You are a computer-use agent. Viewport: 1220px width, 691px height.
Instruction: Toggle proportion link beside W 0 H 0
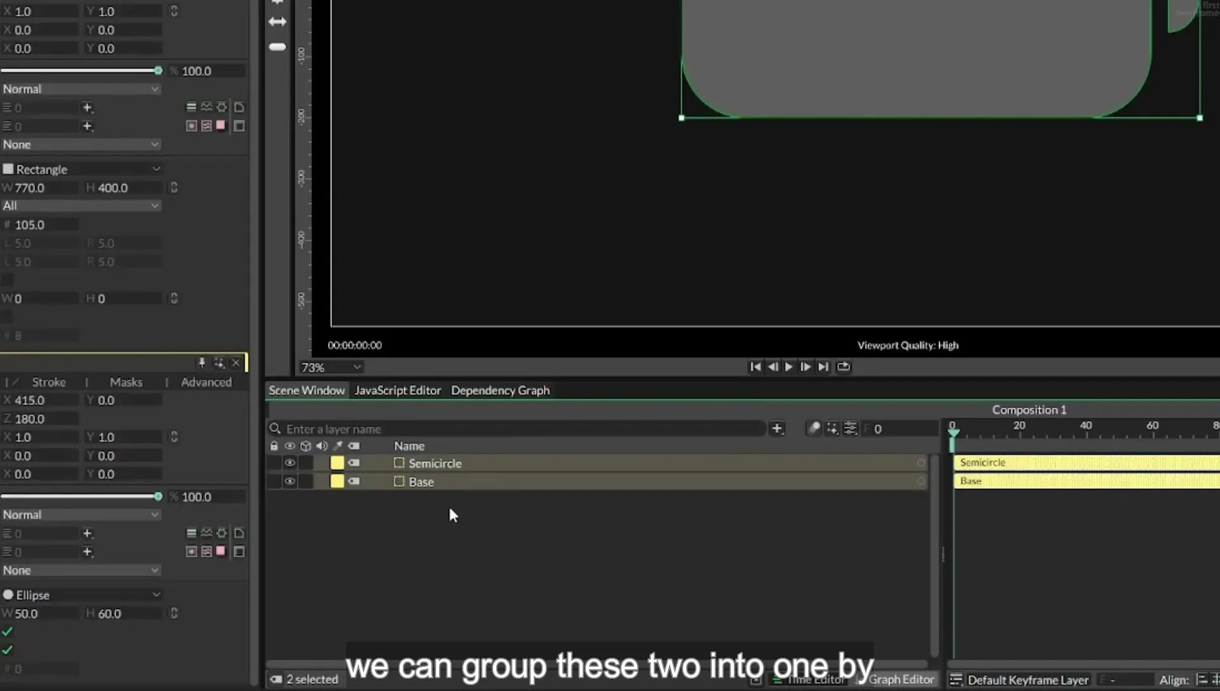click(173, 299)
